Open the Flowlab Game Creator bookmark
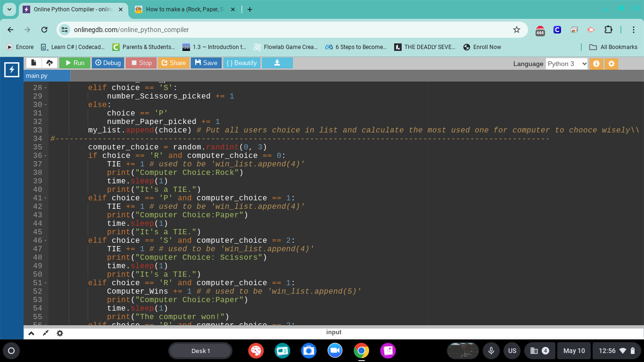Screen dimensions: 644x362 pyautogui.click(x=286, y=47)
